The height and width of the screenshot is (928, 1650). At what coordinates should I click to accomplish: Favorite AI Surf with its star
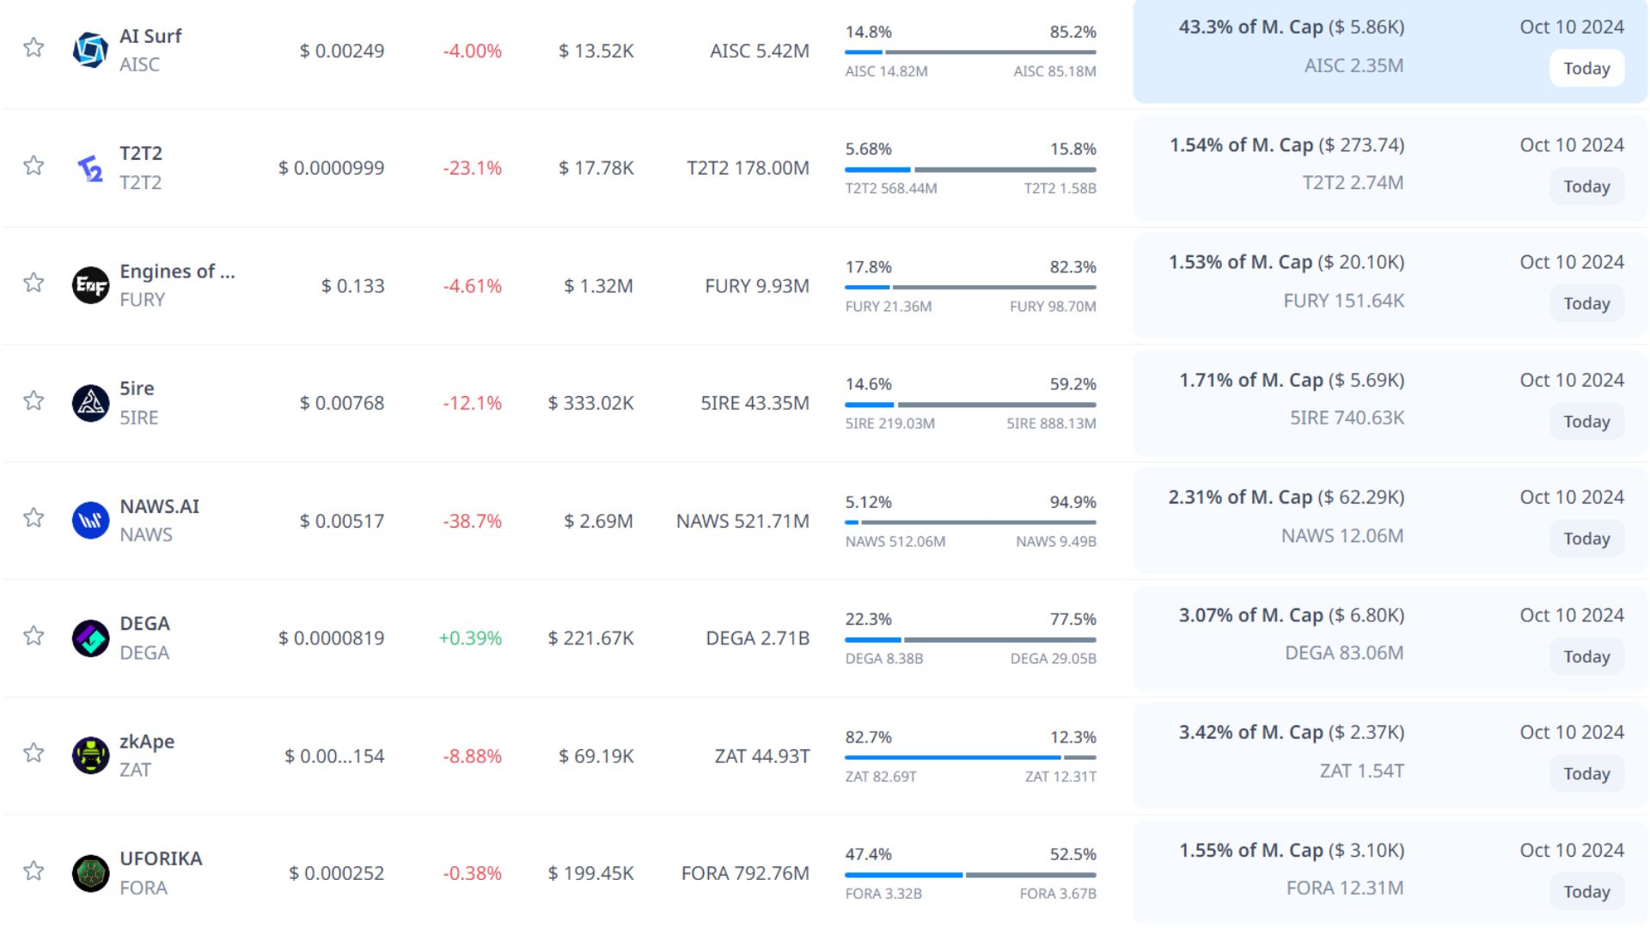coord(34,47)
